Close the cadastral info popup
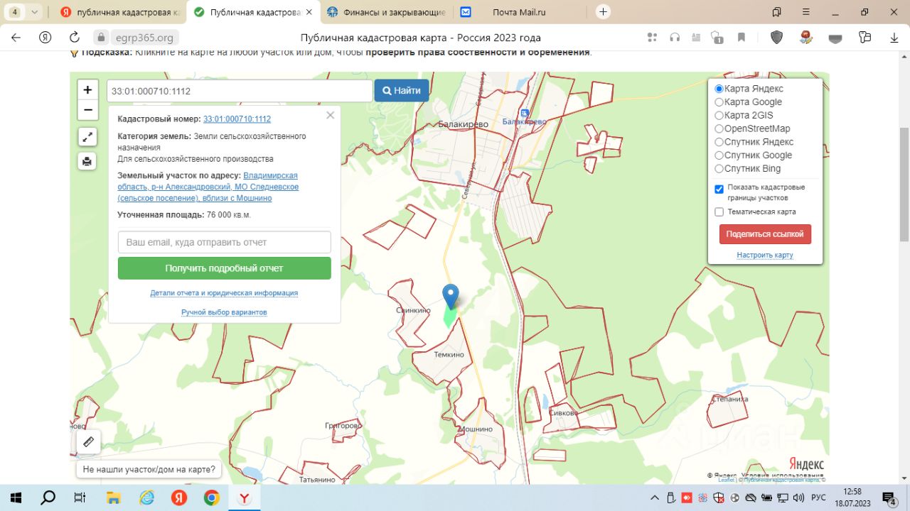Screen dimensions: 910x511 click(330, 115)
